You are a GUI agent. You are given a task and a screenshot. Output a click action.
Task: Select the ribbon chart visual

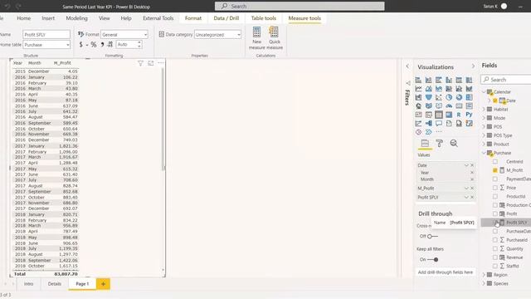coord(469,89)
